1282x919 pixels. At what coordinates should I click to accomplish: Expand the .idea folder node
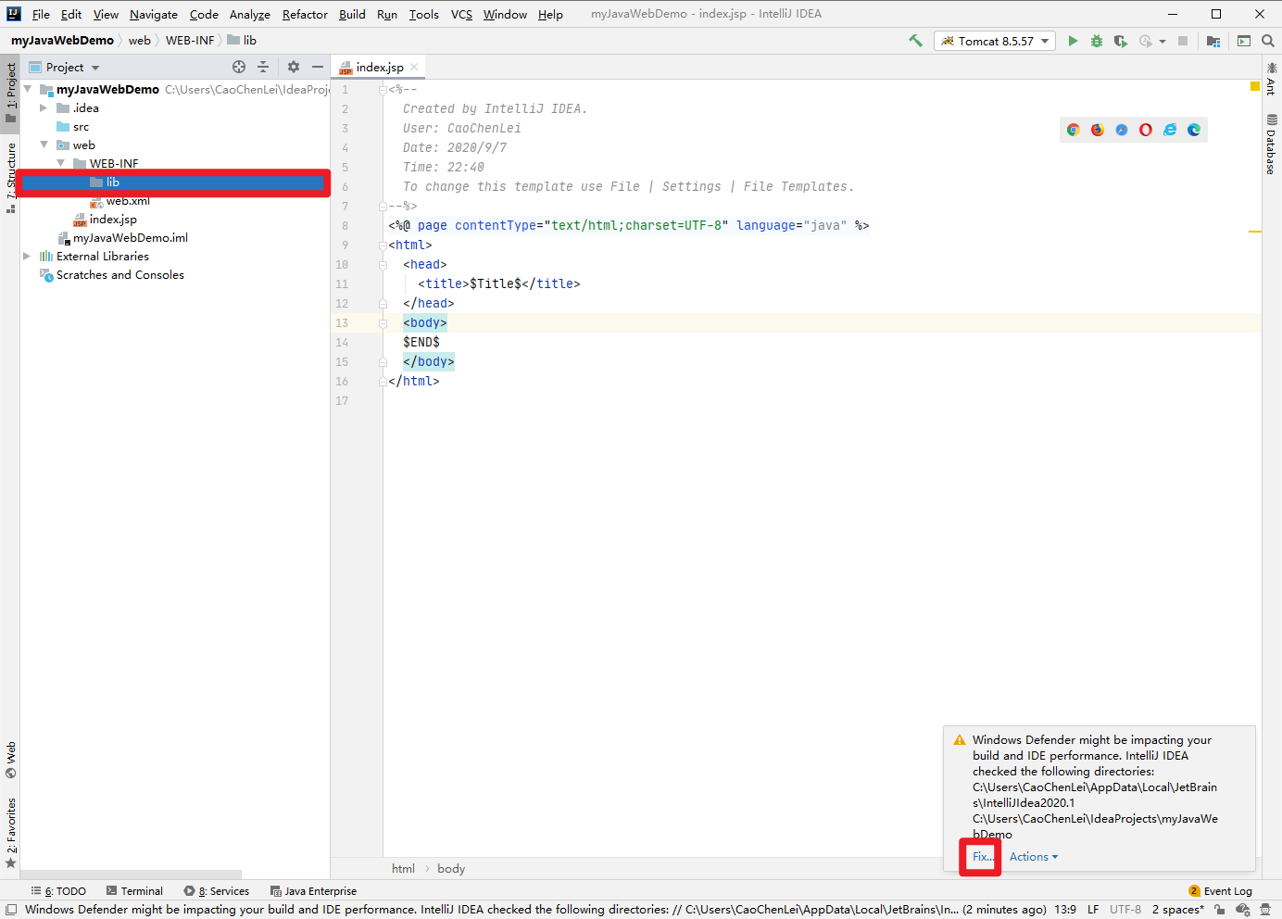pos(44,107)
